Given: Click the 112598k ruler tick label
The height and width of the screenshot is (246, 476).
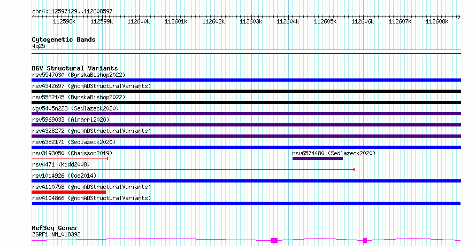Looking at the screenshot, I should [x=64, y=21].
